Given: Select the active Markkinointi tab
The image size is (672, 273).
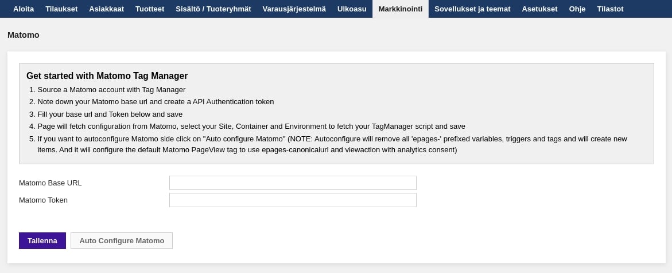Looking at the screenshot, I should pos(401,9).
